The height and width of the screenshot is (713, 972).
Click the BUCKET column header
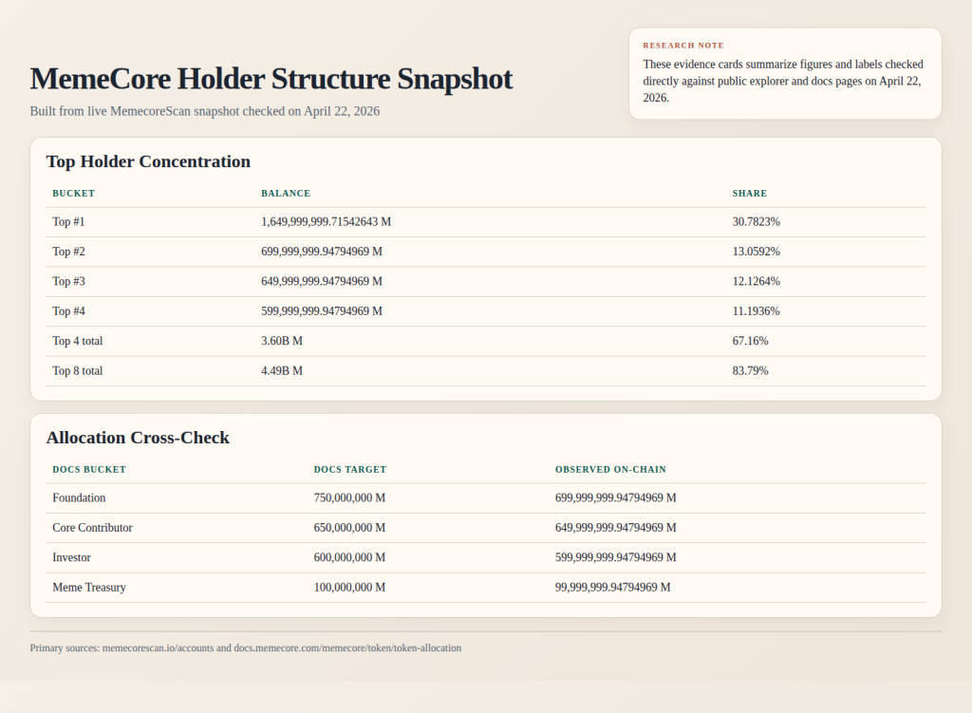pos(73,194)
